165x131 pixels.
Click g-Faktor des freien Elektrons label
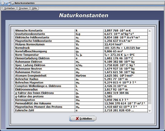[34, 93]
